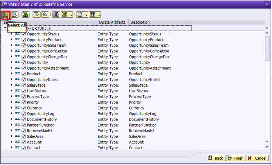Click the entity icon beside DocumentHistory

tap(17, 119)
